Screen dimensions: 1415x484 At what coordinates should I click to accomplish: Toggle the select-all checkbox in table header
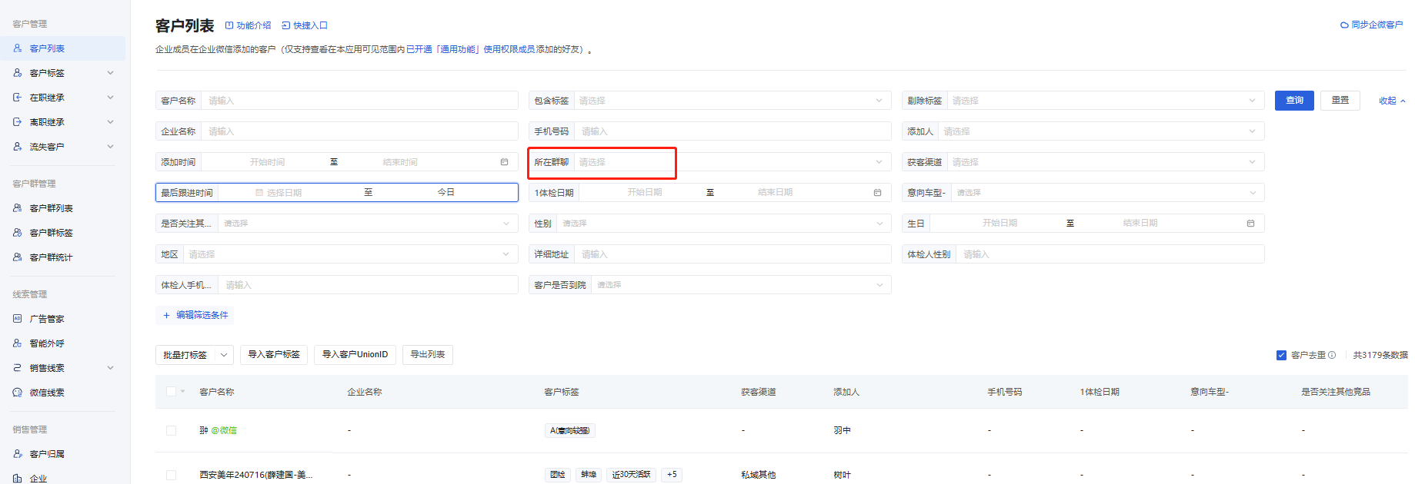tap(171, 392)
